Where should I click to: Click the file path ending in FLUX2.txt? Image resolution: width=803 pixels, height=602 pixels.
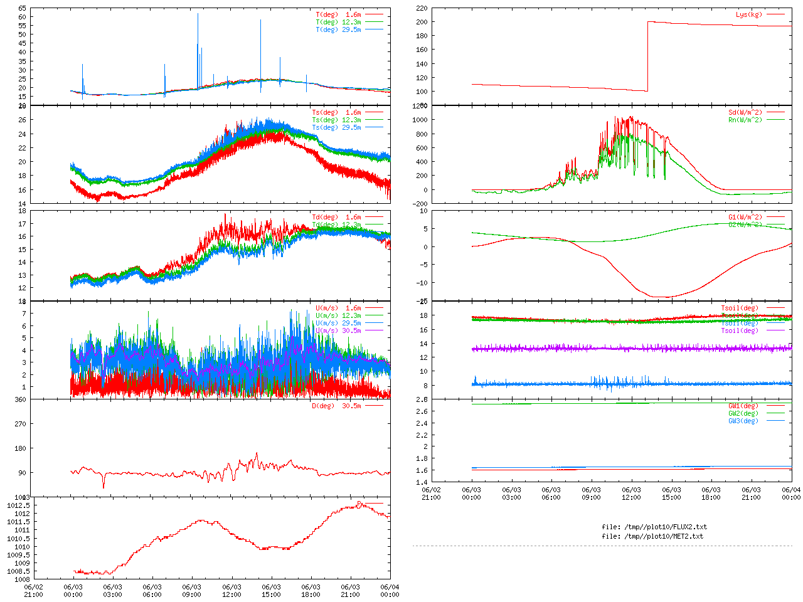(654, 527)
